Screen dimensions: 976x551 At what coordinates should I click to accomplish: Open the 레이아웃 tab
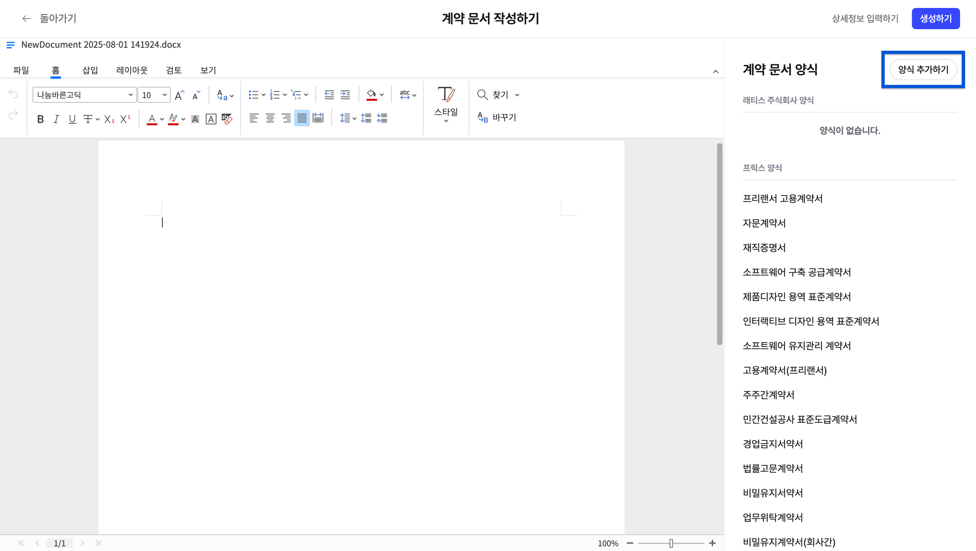click(x=132, y=70)
